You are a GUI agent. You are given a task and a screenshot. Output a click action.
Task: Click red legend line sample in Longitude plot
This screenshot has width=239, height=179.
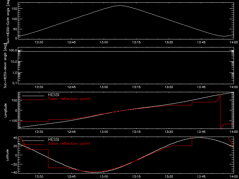click(x=33, y=100)
